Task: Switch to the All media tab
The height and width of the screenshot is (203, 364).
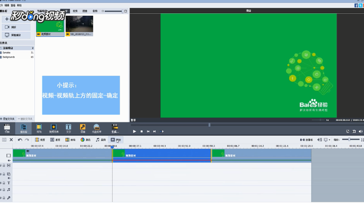Action: click(65, 11)
